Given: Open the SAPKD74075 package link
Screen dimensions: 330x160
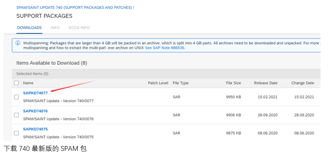Looking at the screenshot, I should point(35,129).
